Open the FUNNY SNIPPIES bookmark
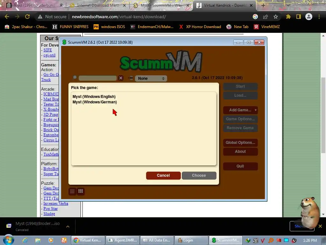326x245 pixels. 70,27
